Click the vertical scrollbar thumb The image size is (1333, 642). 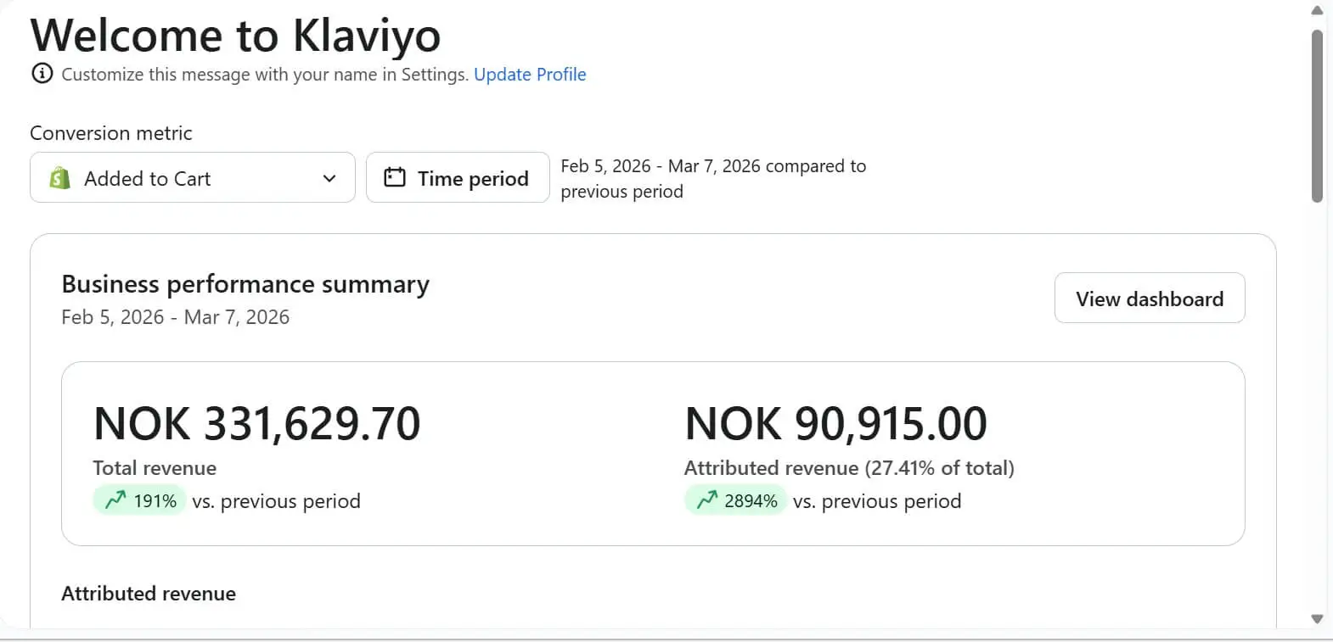(1317, 116)
